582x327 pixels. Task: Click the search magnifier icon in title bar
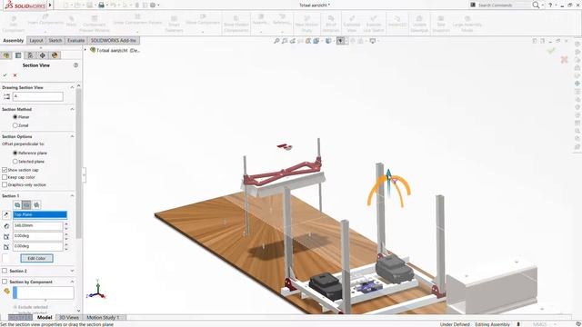pos(536,5)
